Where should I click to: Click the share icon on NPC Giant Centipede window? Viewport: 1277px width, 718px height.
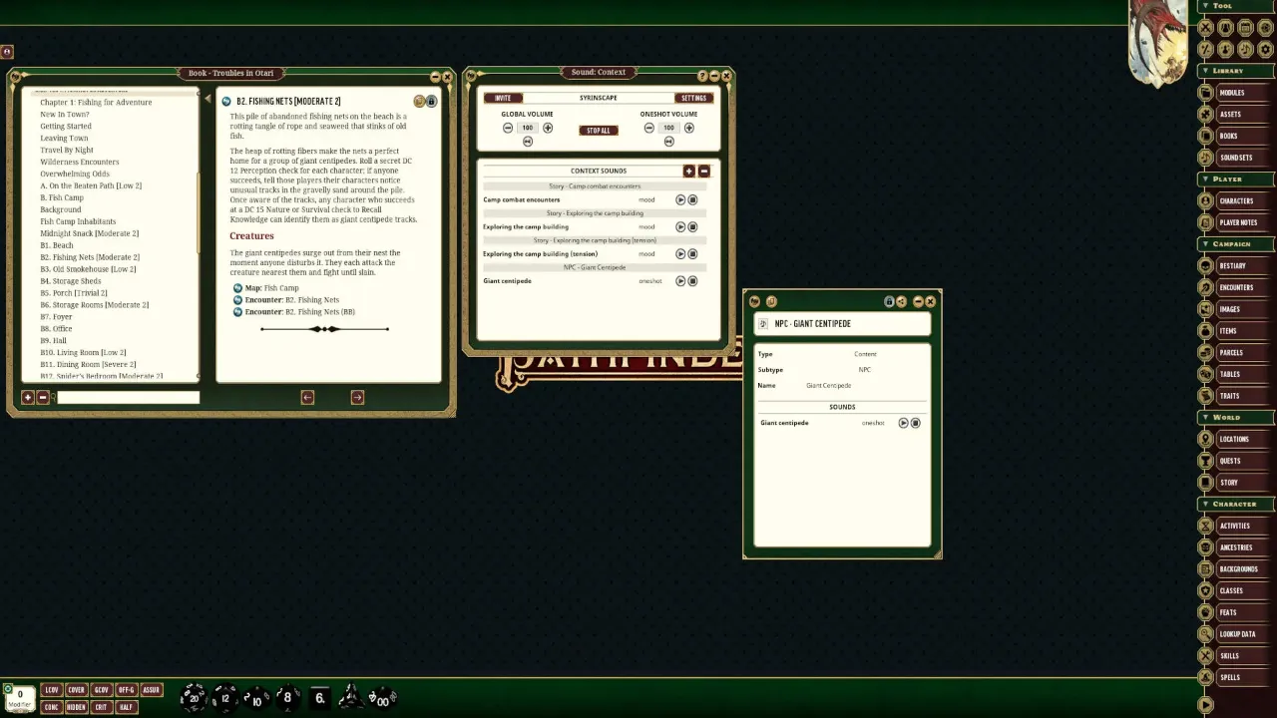(901, 301)
